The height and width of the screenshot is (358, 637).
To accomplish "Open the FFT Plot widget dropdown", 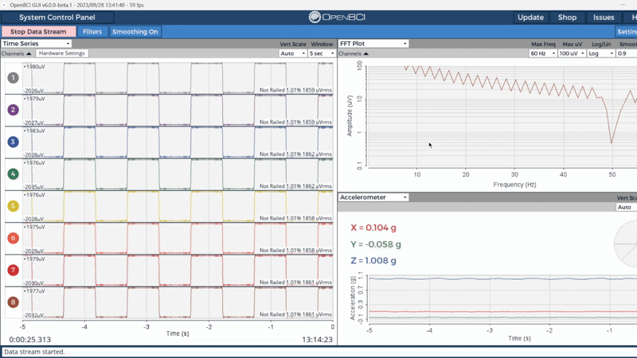I will (x=373, y=44).
